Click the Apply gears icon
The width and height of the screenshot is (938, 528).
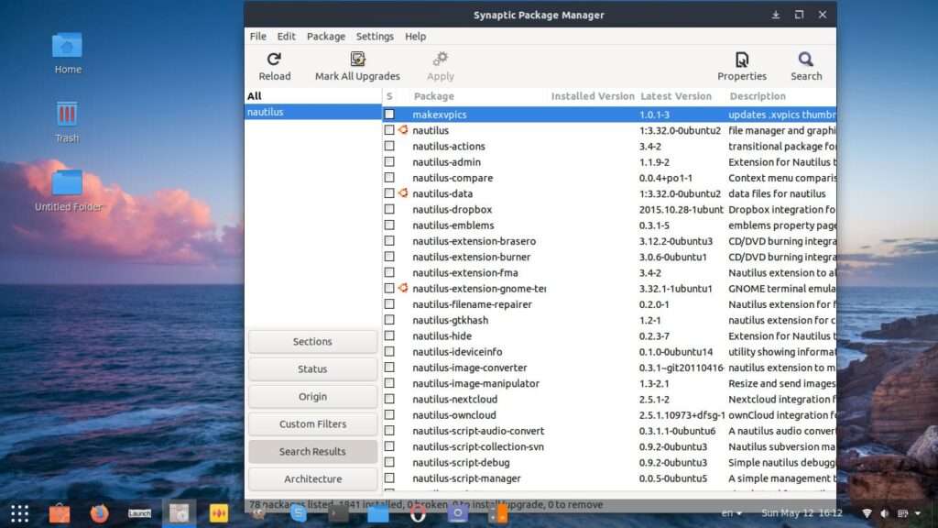pos(441,60)
